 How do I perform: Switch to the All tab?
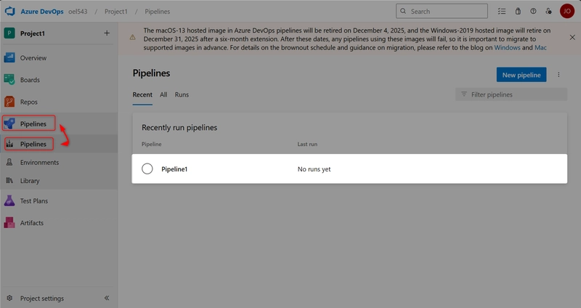163,94
